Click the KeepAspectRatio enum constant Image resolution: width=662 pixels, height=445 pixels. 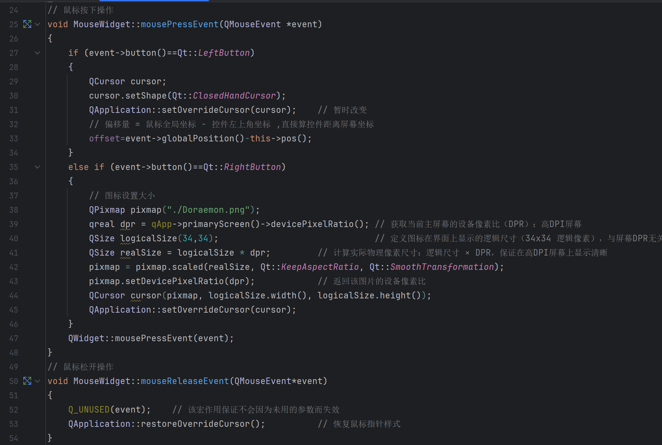(x=320, y=267)
